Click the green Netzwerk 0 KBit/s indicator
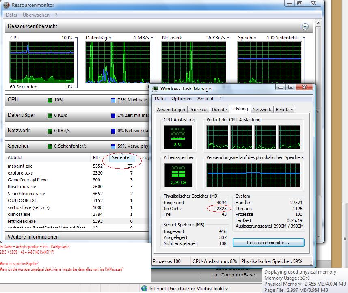 click(50, 131)
